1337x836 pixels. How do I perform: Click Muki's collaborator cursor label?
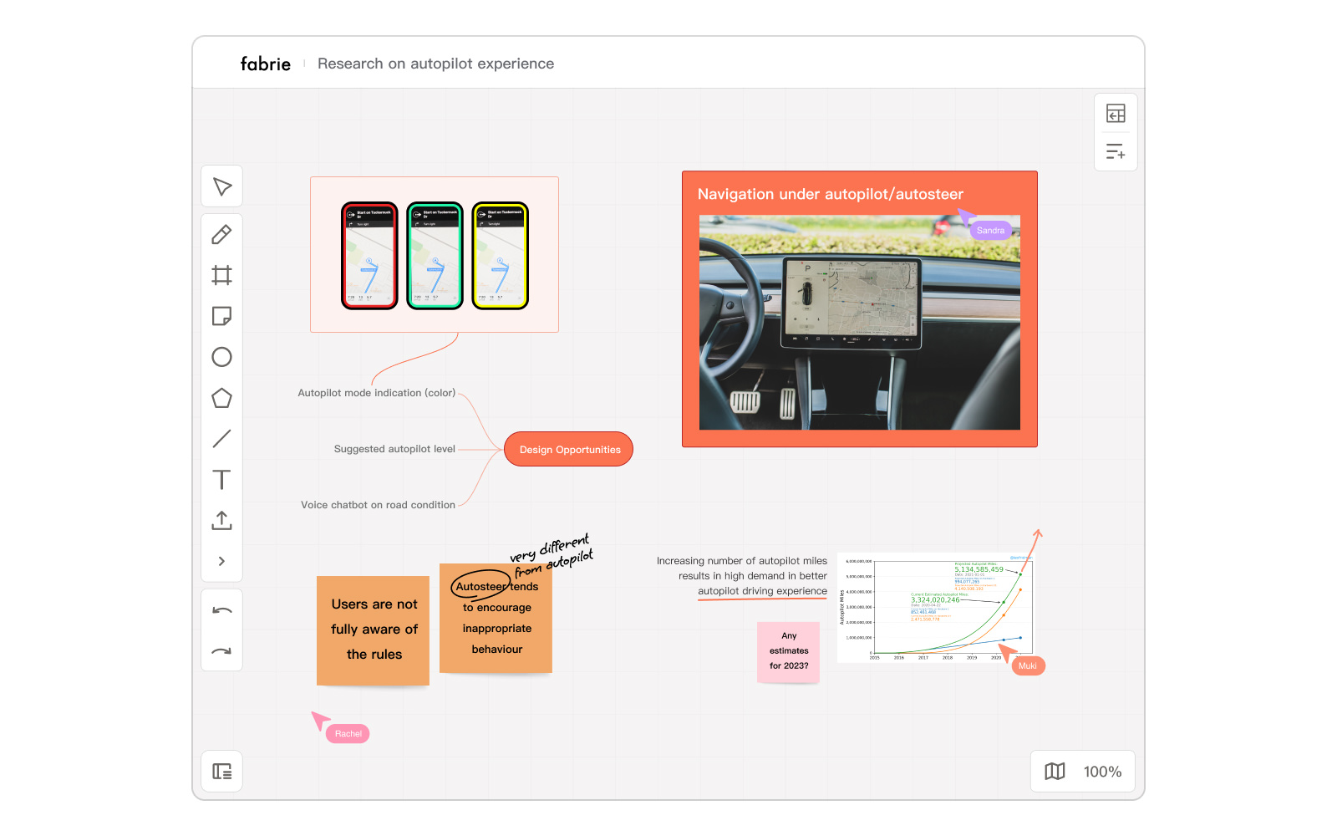(x=1028, y=666)
